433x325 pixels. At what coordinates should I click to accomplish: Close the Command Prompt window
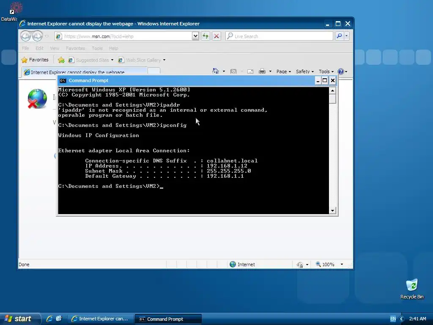coord(333,80)
